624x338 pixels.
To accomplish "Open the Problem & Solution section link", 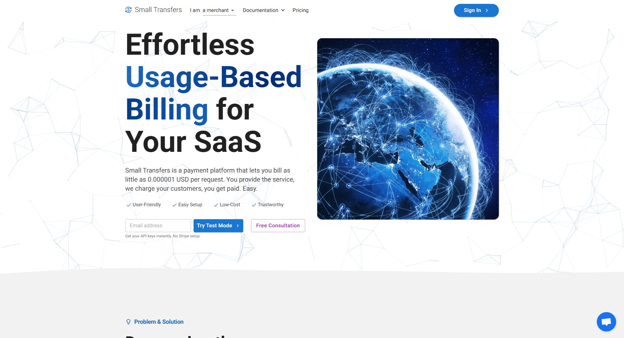I will tap(159, 322).
